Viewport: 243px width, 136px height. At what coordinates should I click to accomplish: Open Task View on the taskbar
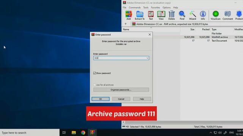pos(64,133)
